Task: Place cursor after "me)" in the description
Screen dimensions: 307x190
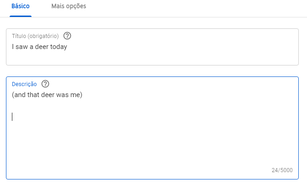Action: coord(82,95)
